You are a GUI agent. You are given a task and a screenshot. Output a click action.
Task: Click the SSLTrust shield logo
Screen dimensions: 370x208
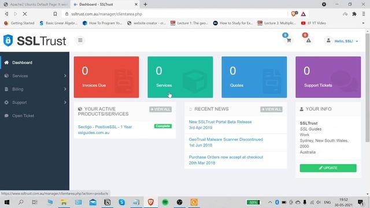pyautogui.click(x=8, y=40)
